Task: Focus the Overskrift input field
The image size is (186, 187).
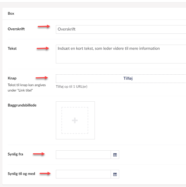Action: click(120, 29)
